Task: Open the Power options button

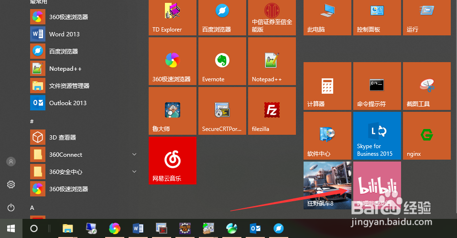Action: (11, 207)
